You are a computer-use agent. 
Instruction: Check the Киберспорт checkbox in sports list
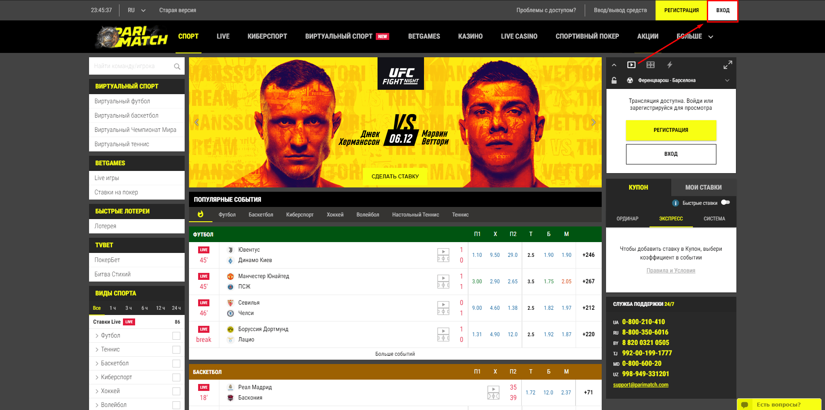[x=176, y=377]
